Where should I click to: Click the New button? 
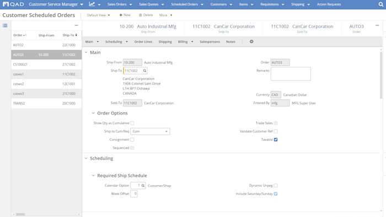click(x=125, y=15)
